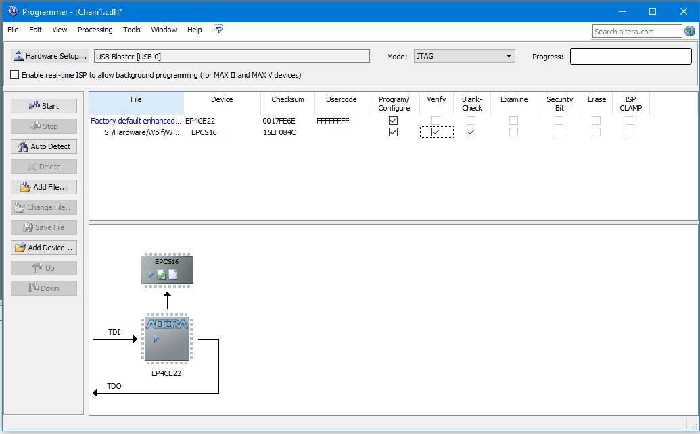The image size is (700, 434).
Task: Click the Altera EP4CE22 chip graphic
Action: pyautogui.click(x=167, y=339)
